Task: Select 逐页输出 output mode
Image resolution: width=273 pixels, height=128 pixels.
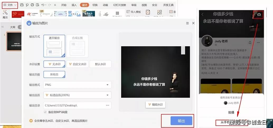Action: [54, 46]
